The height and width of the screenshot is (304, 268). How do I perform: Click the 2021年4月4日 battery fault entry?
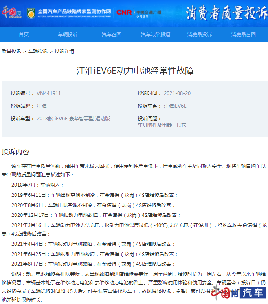(93, 244)
